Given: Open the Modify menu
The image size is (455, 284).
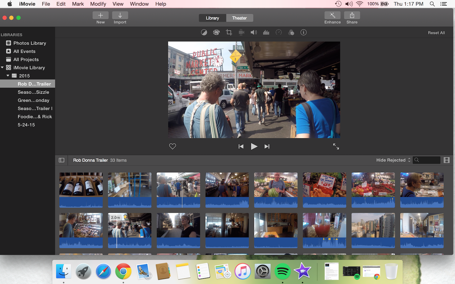Looking at the screenshot, I should pyautogui.click(x=98, y=4).
